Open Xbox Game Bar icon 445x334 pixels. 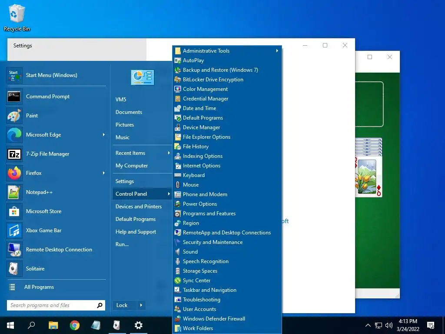[x=14, y=230]
